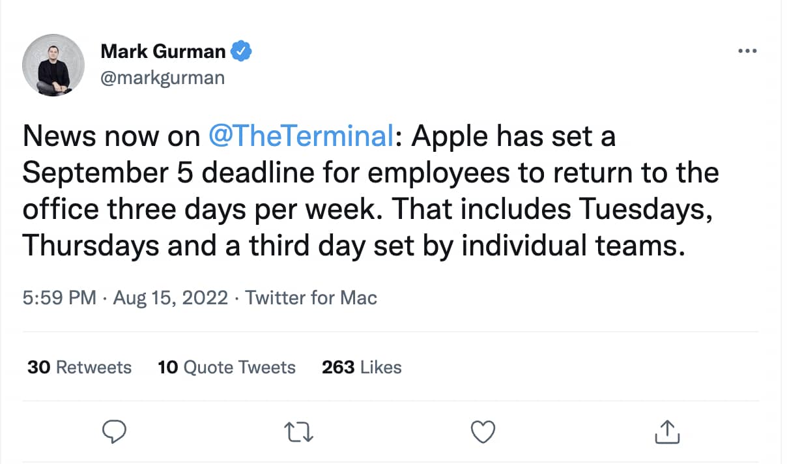Open the share tweet icon

pyautogui.click(x=666, y=431)
